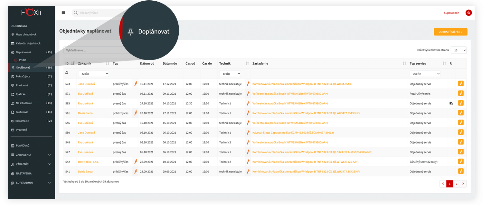Expand the Zariadenia sidebar section
Viewport: 483px width, 205px height.
tap(31, 155)
